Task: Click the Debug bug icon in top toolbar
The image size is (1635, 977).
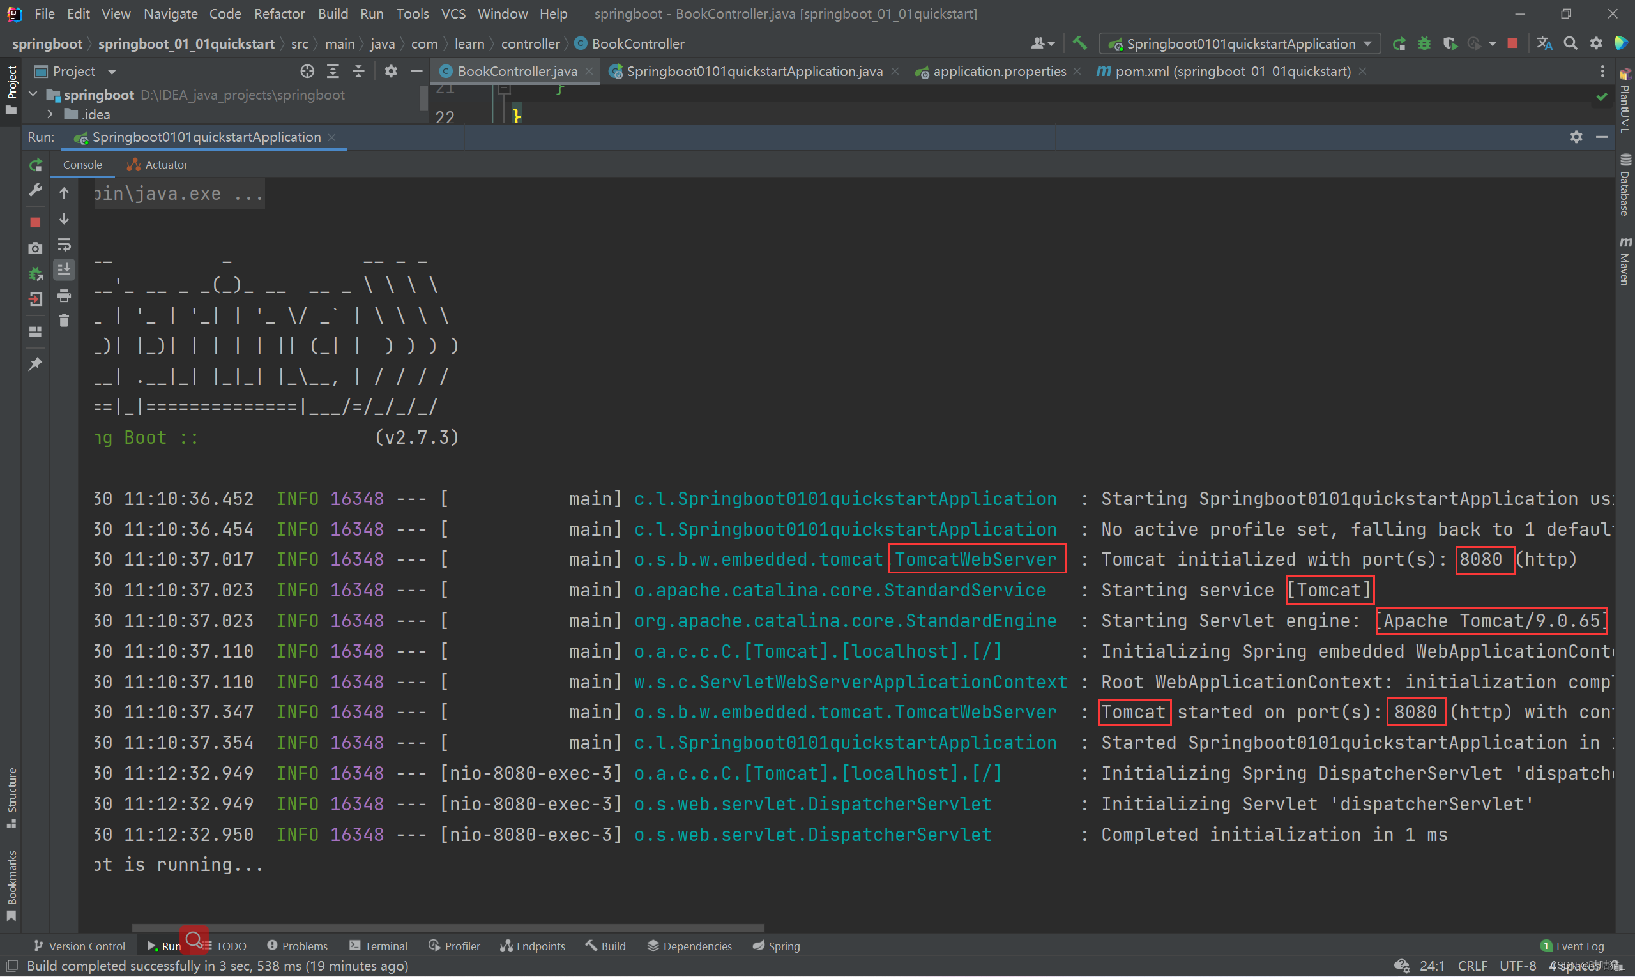Action: (1424, 43)
